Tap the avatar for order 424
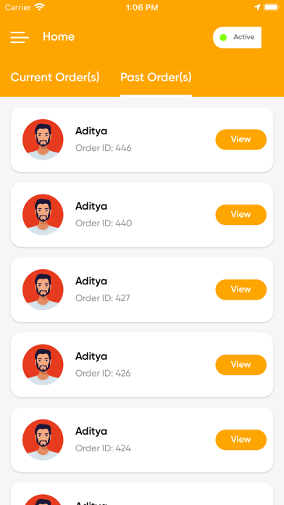Viewport: 284px width, 505px height. [x=43, y=440]
